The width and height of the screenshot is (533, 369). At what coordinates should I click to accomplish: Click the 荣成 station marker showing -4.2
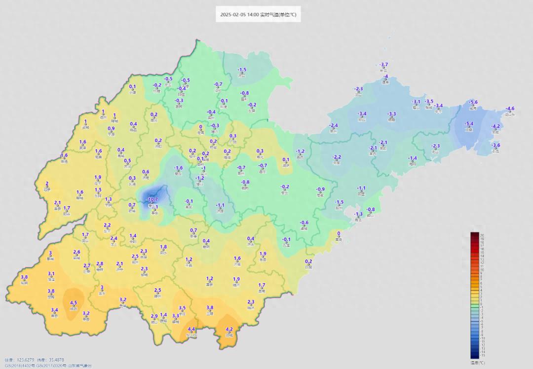tap(495, 130)
